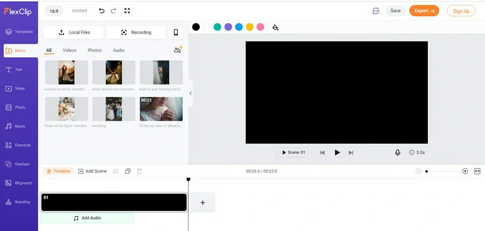Click the timeline zoom slider handle
This screenshot has height=231, width=485.
427,171
